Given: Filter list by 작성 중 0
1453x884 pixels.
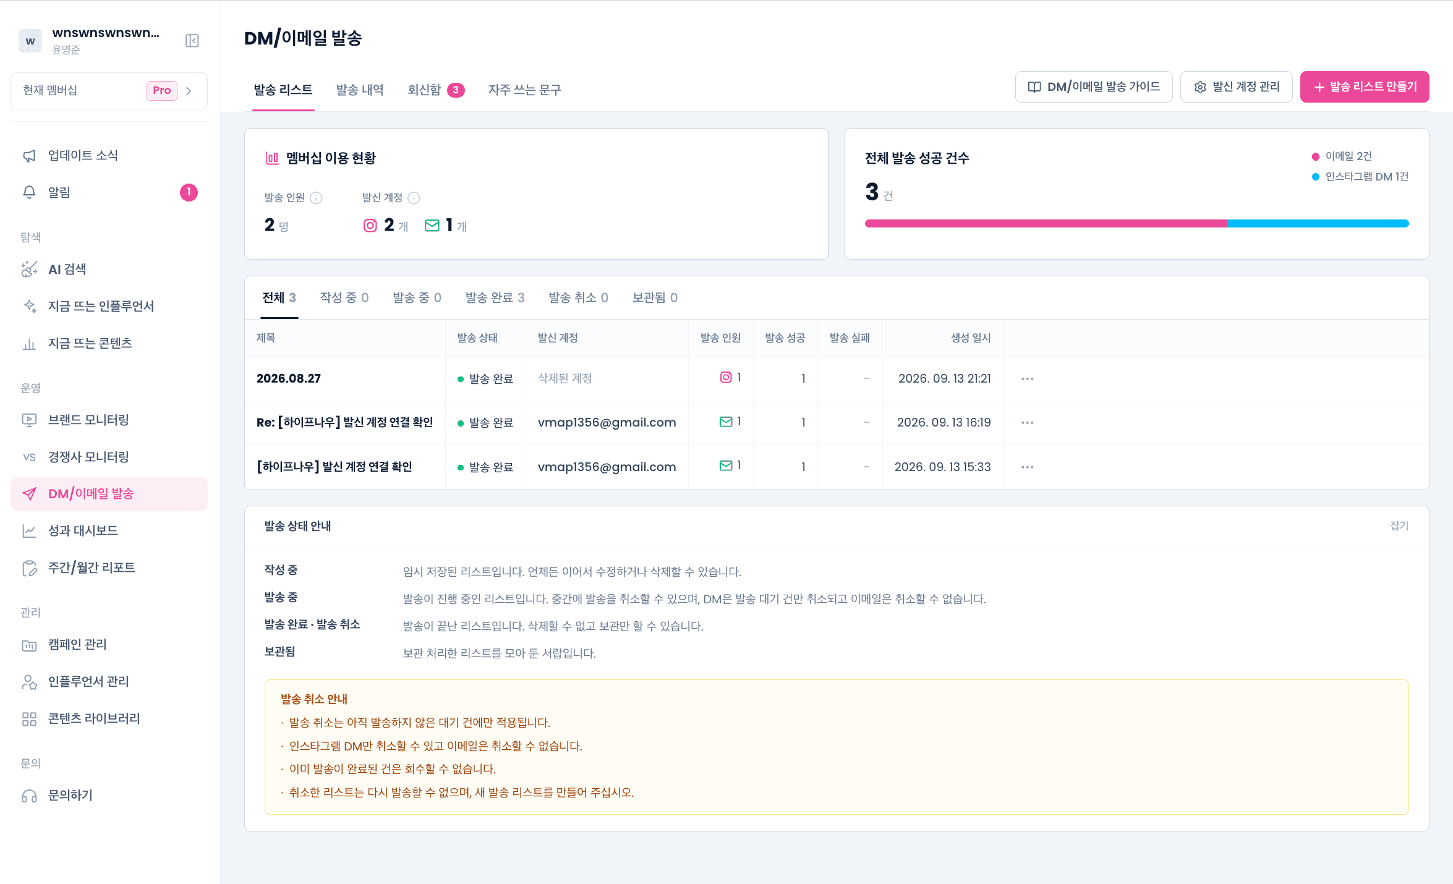Looking at the screenshot, I should (344, 297).
